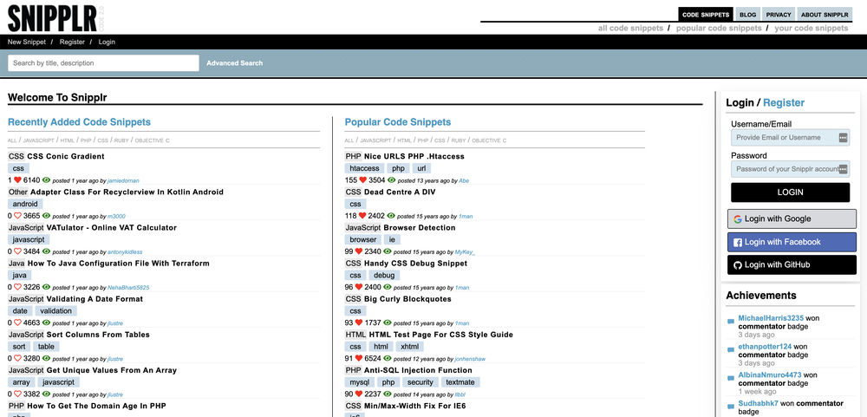
Task: Click comment icon beside ethanpotter124 achievement
Action: click(731, 349)
